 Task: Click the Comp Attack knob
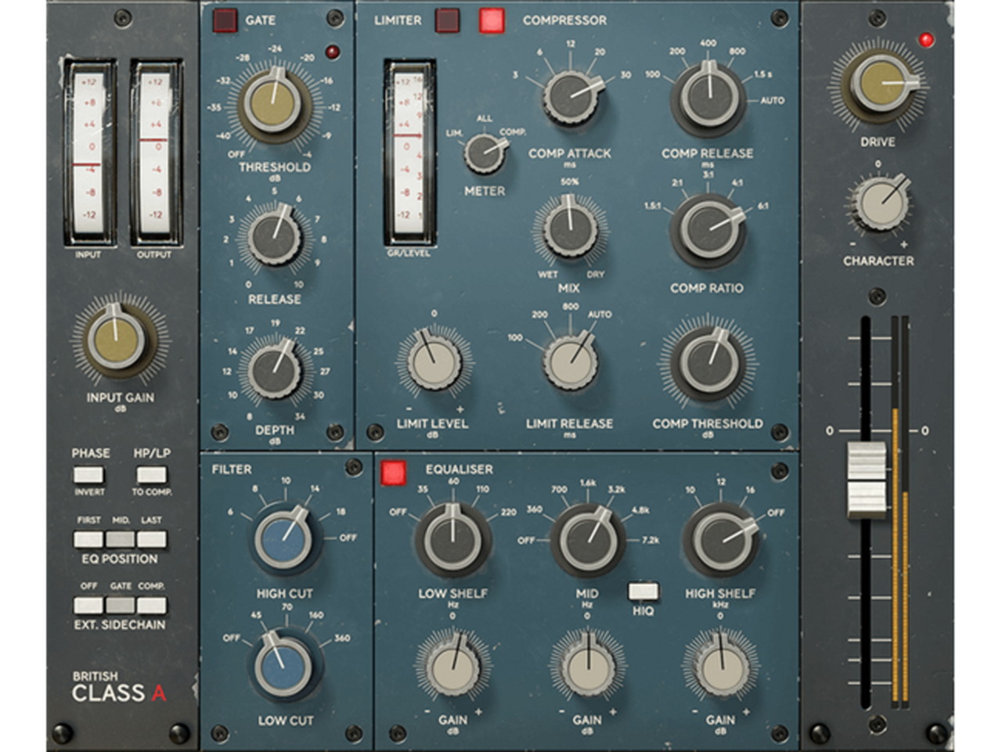pos(571,95)
